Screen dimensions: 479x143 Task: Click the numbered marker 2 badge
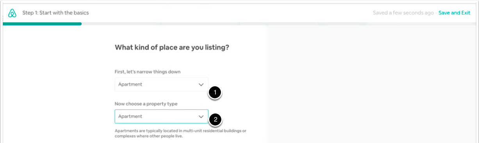(x=215, y=119)
